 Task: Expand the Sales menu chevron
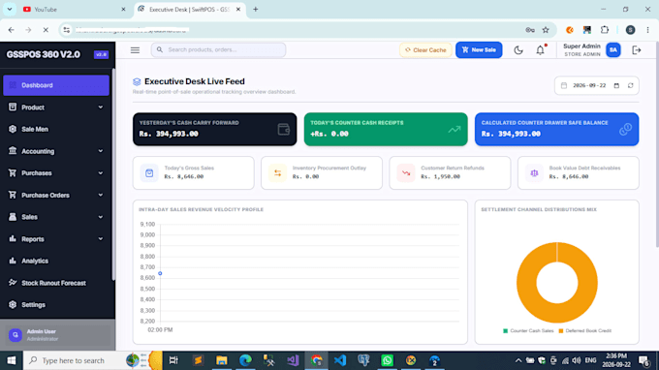coord(101,217)
